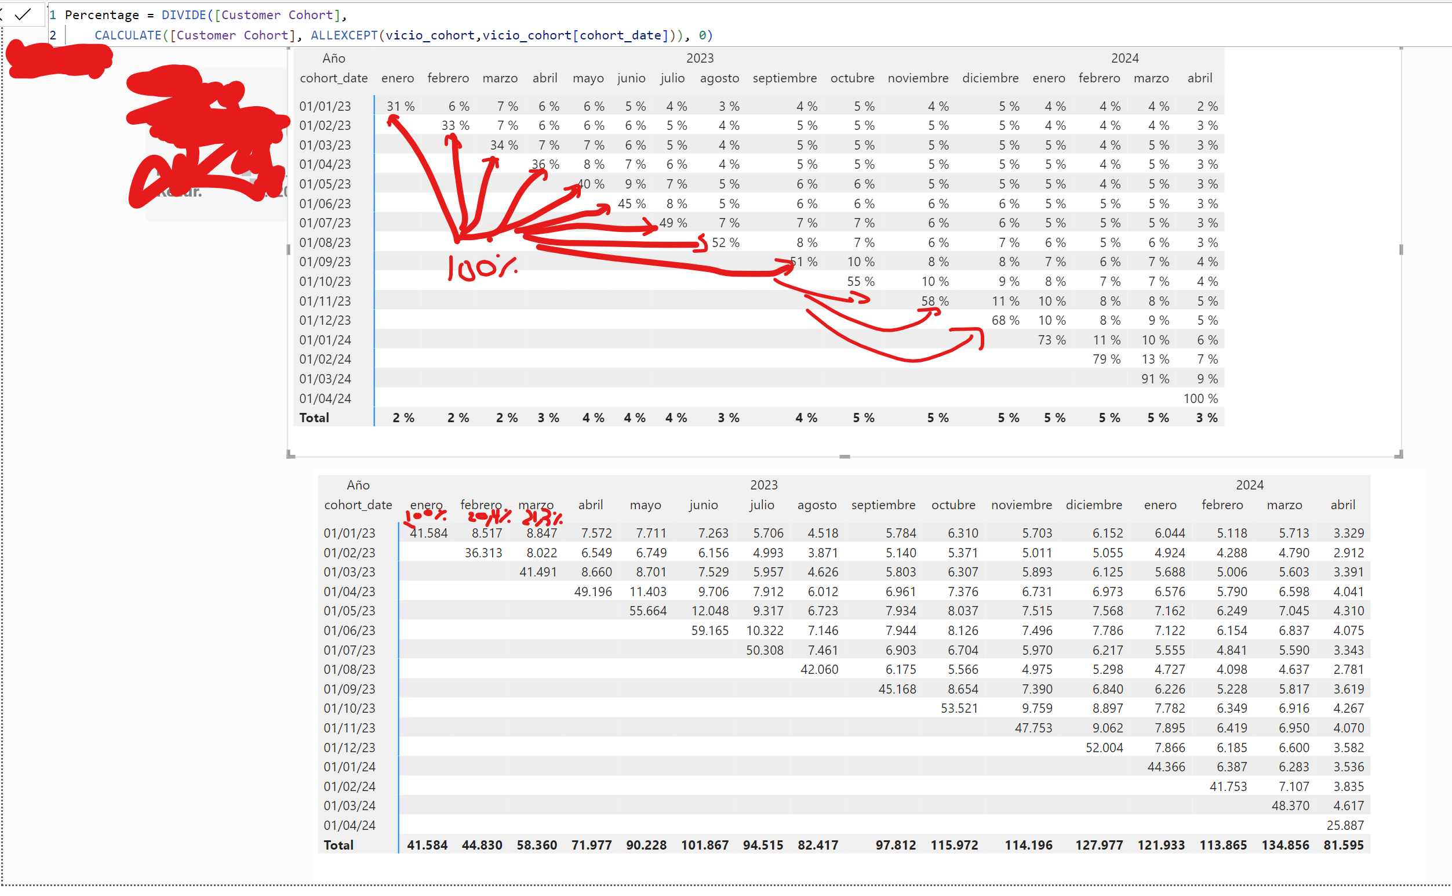Select the '50.308' cell in the counts matrix
1452x896 pixels.
764,650
